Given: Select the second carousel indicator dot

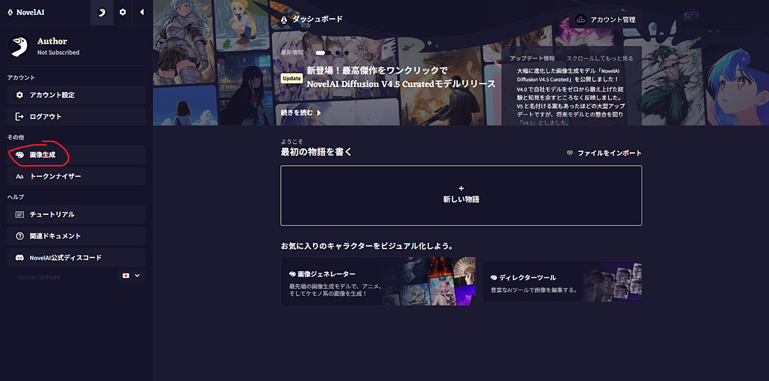Looking at the screenshot, I should pos(330,53).
